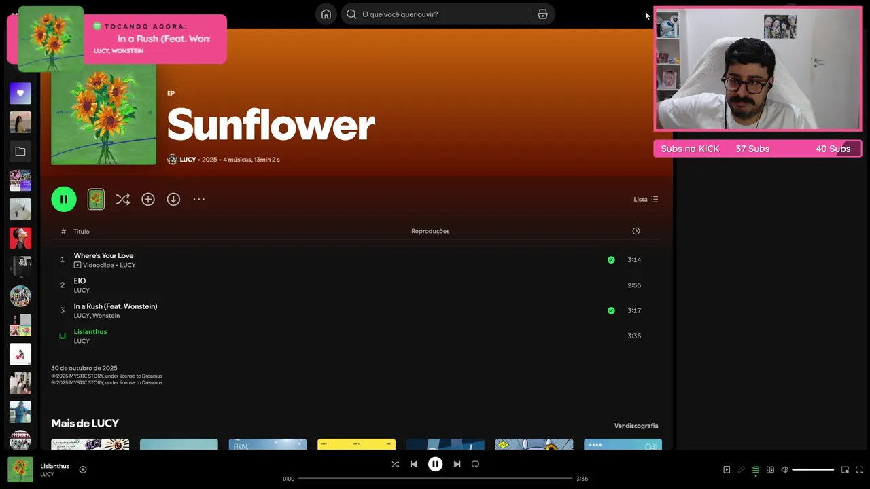870x489 pixels.
Task: Open first album card in Mais de LUCY
Action: coord(90,444)
